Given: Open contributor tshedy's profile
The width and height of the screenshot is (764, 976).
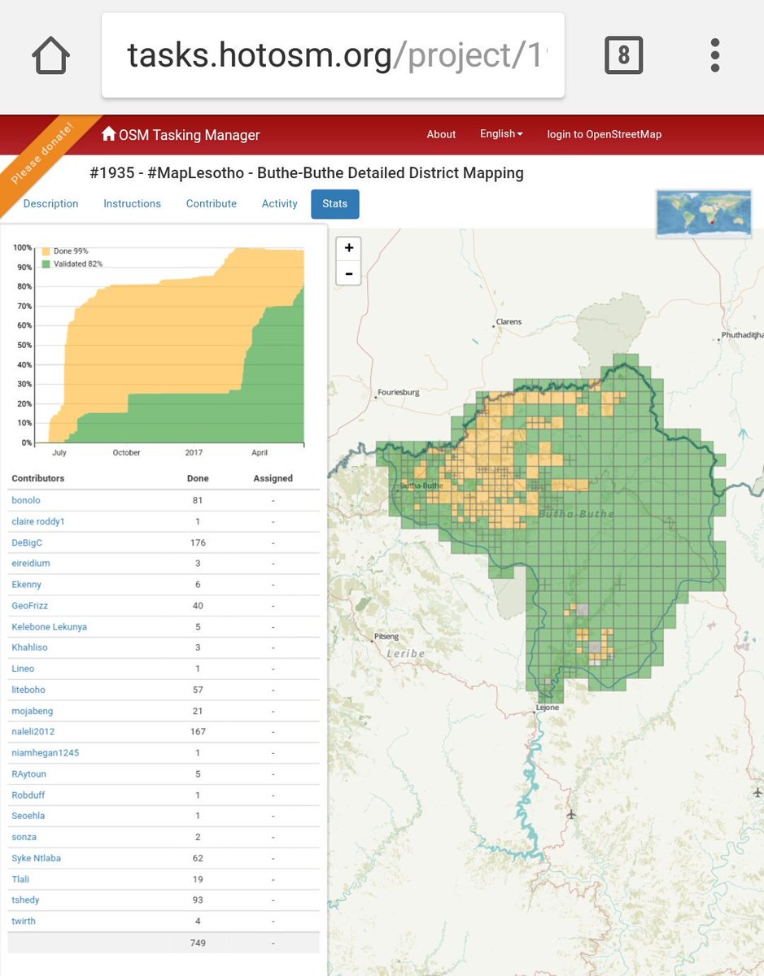Looking at the screenshot, I should point(25,900).
